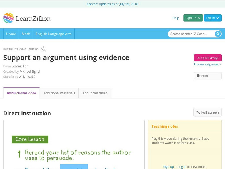
Task: Open the Sign up dropdown
Action: click(193, 18)
